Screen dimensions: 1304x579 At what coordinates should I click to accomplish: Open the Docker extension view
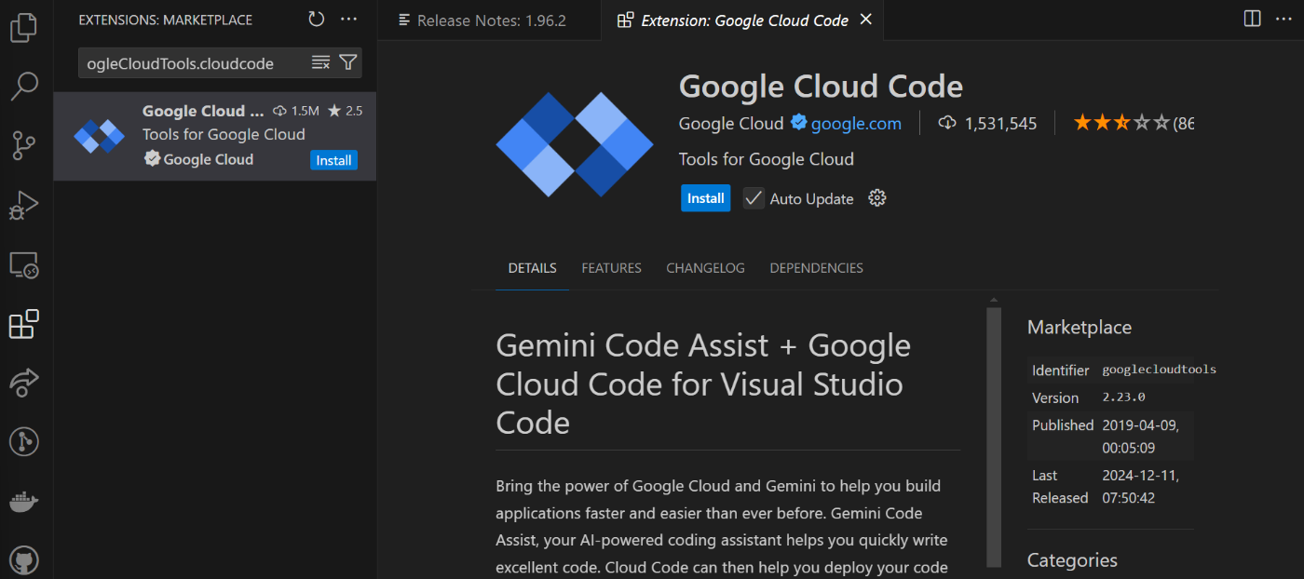(x=24, y=502)
